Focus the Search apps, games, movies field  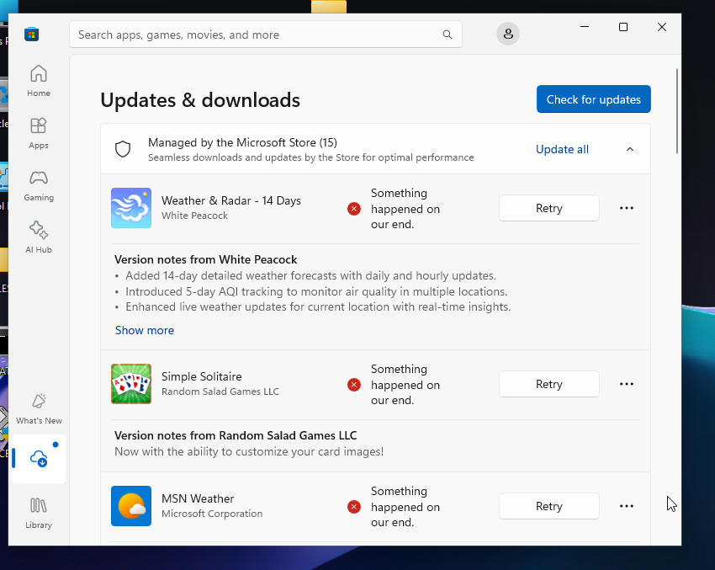[265, 35]
